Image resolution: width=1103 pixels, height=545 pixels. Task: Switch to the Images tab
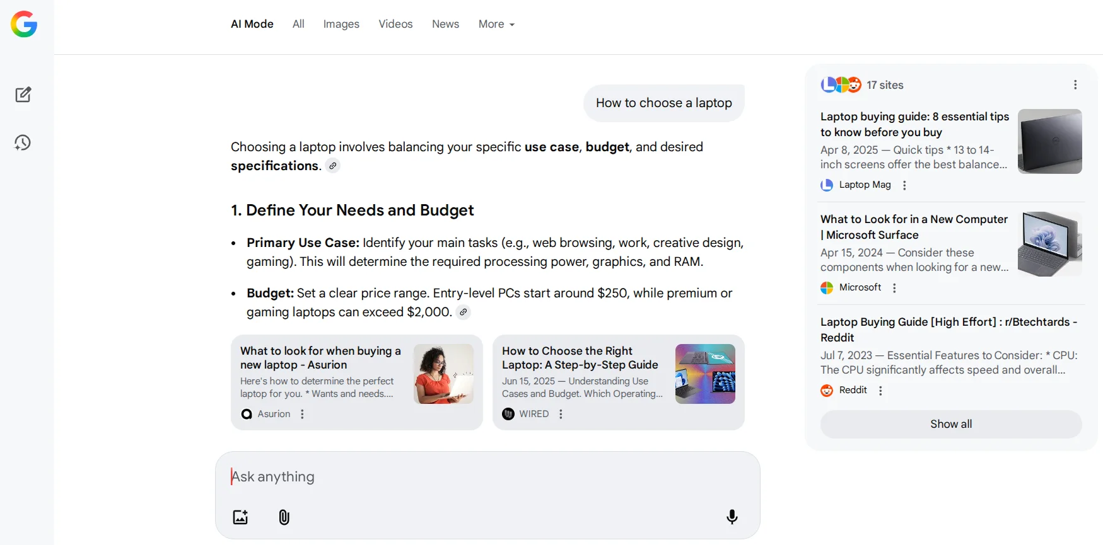tap(341, 24)
